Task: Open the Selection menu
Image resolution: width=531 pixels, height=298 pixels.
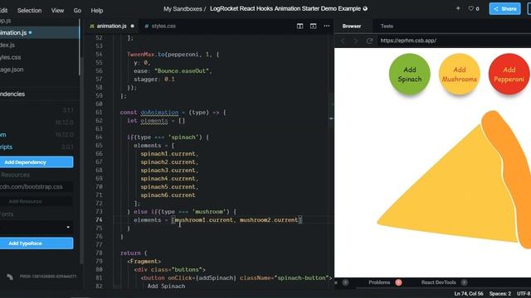Action: (x=30, y=11)
